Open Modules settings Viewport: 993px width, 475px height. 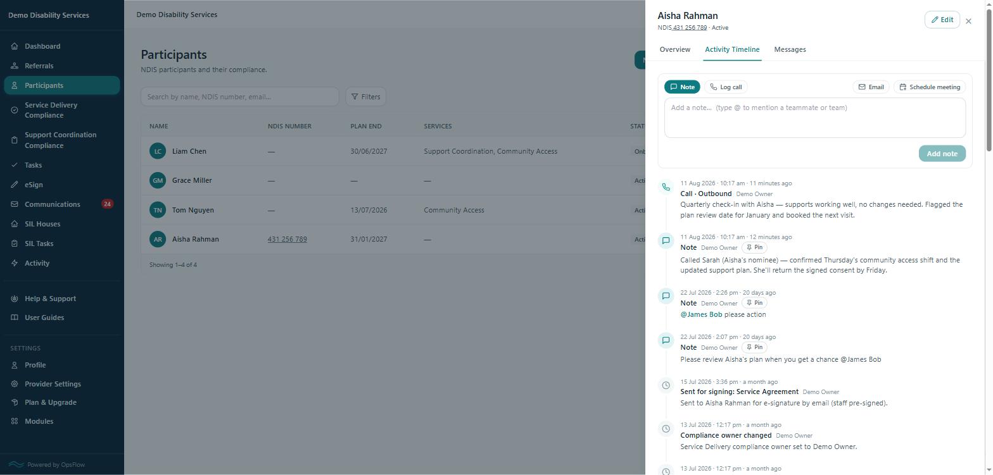61,421
